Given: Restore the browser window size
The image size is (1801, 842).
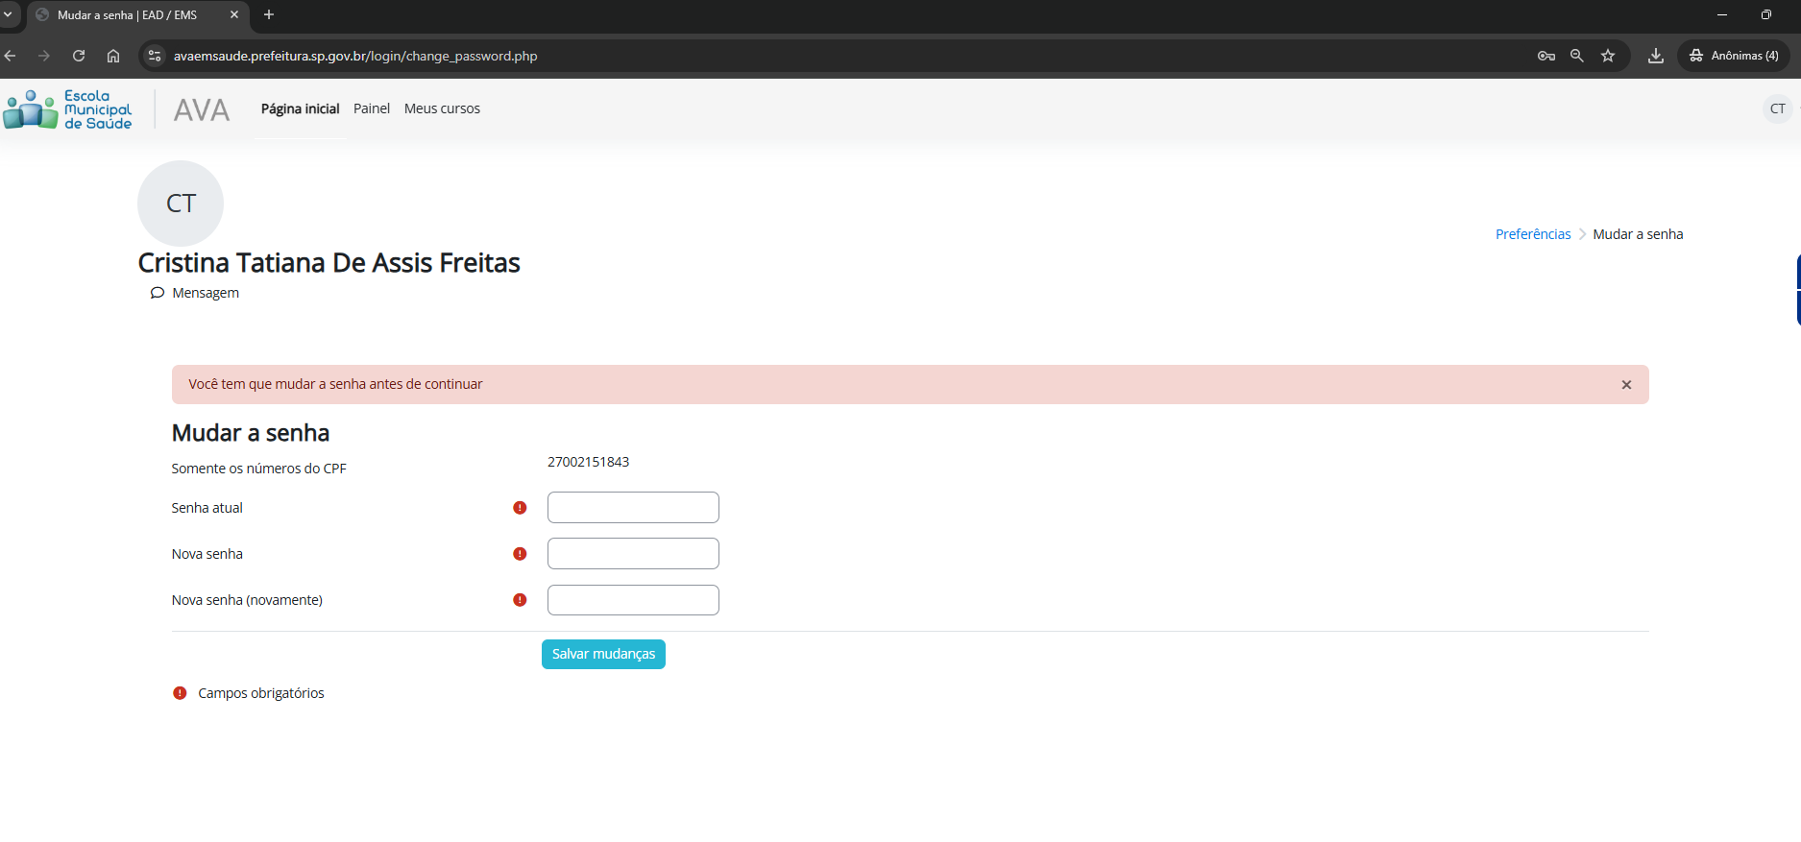Looking at the screenshot, I should pos(1766,14).
